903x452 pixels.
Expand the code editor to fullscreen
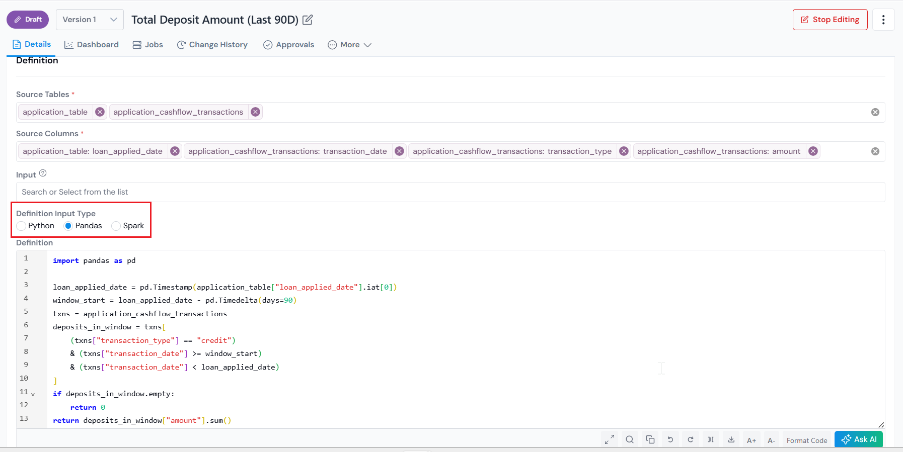(x=610, y=439)
